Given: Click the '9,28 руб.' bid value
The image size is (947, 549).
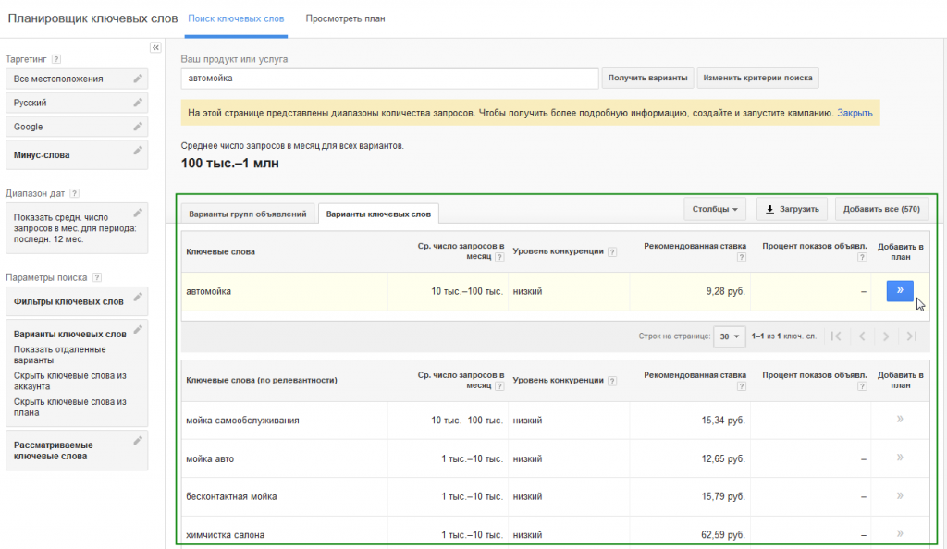Looking at the screenshot, I should point(725,291).
